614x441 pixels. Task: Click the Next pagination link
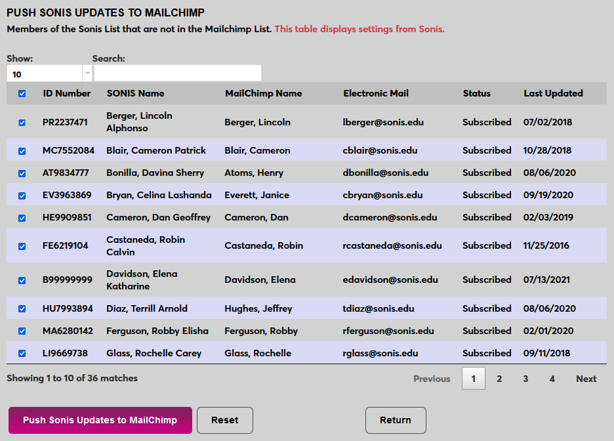[x=586, y=379]
